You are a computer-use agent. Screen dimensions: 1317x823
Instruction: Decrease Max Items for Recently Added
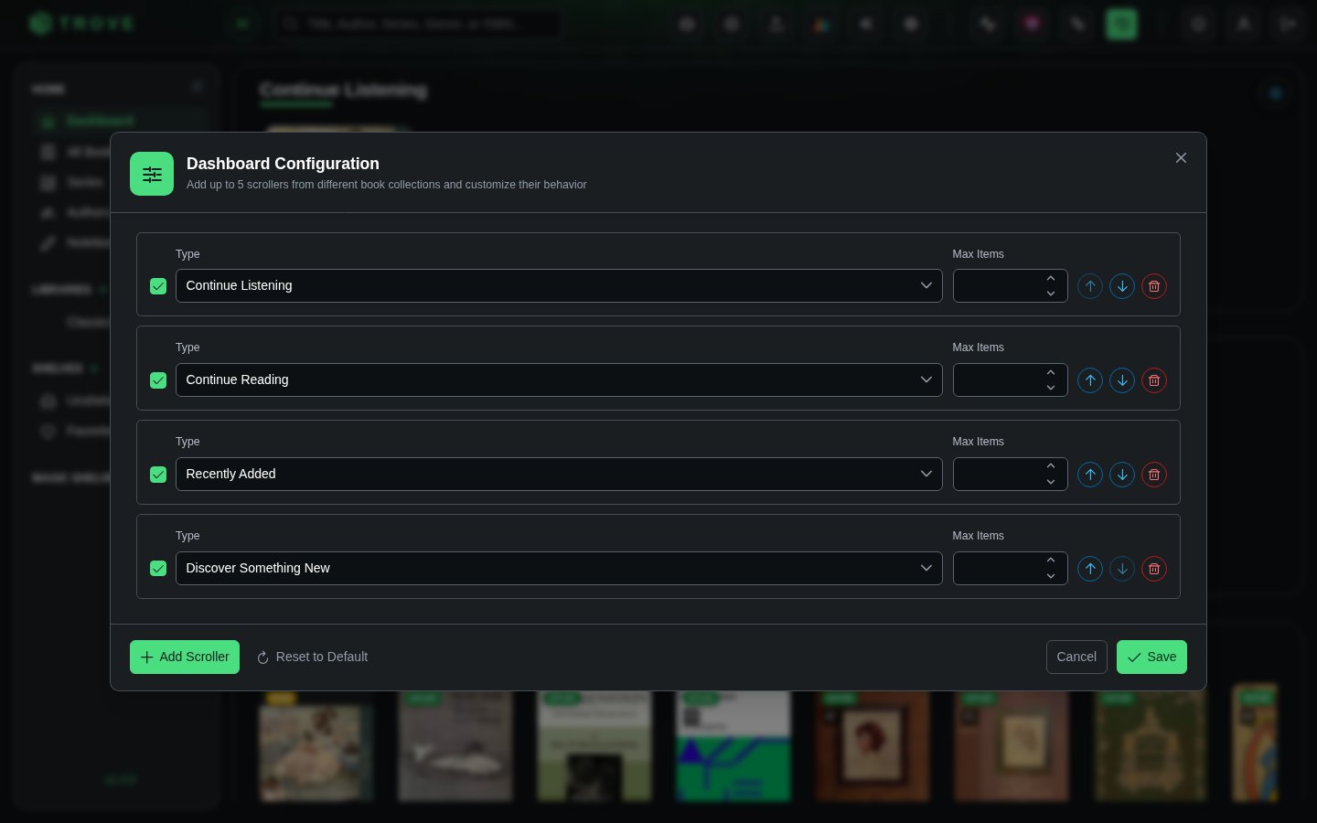1051,482
